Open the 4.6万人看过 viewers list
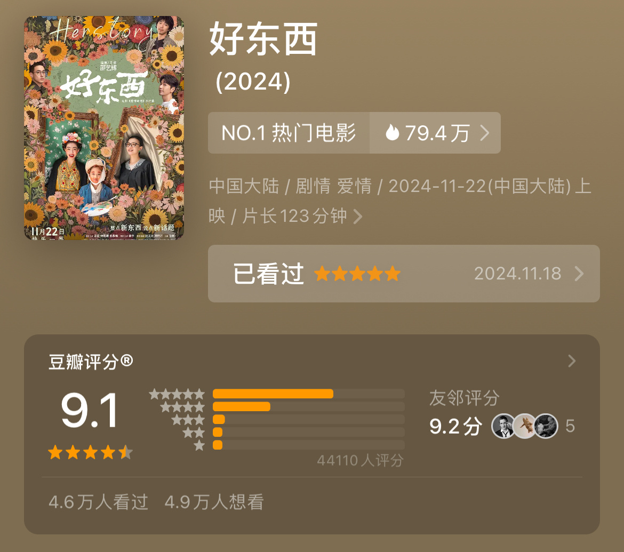The width and height of the screenshot is (624, 552). [x=98, y=502]
